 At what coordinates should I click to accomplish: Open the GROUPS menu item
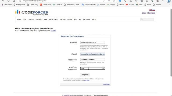click(63, 19)
